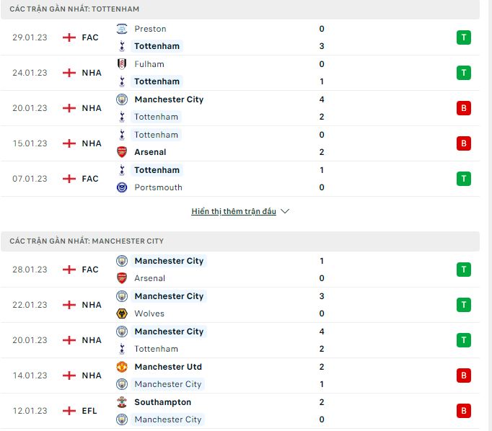The height and width of the screenshot is (431, 492).
Task: Click Arsenal crest in 15.01.23 match
Action: (x=122, y=152)
